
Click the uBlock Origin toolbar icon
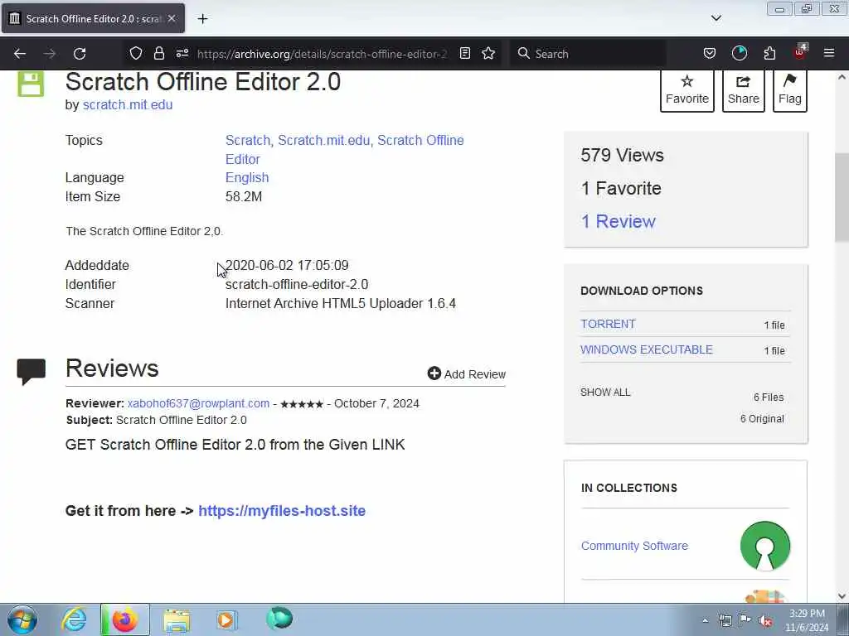pyautogui.click(x=800, y=52)
